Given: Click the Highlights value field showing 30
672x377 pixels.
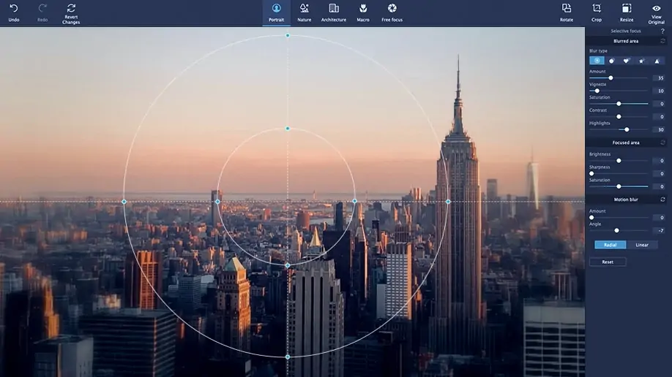Looking at the screenshot, I should point(659,129).
